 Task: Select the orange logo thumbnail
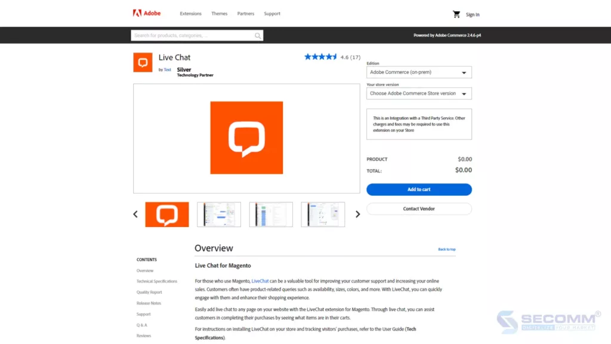click(167, 214)
